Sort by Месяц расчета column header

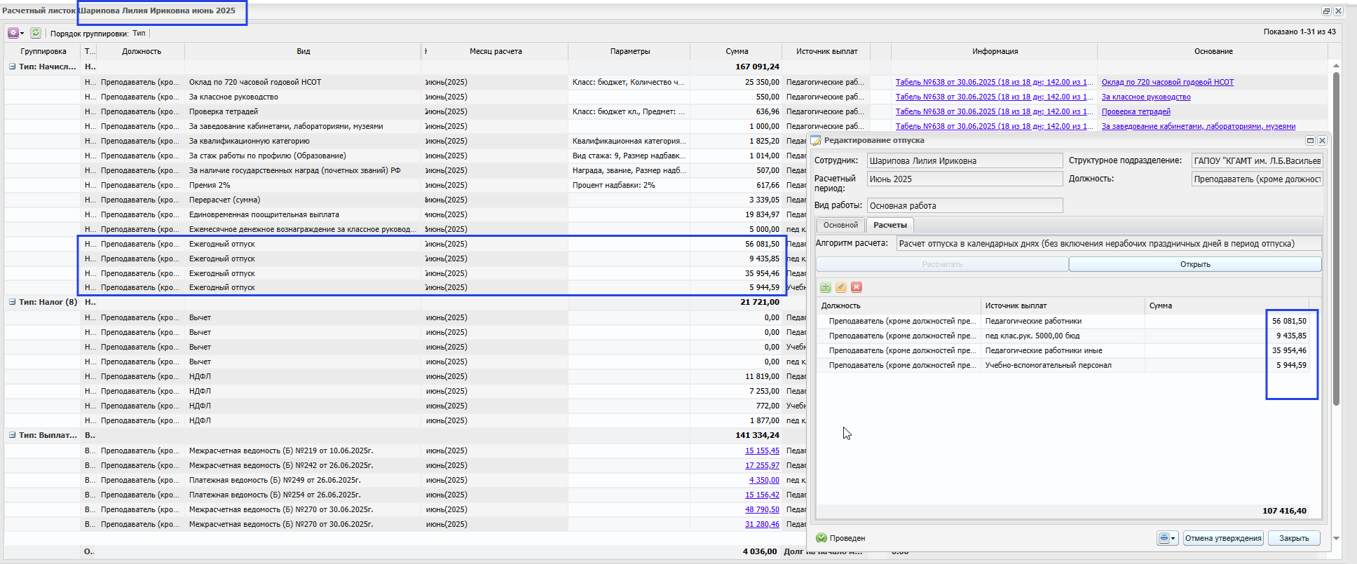(496, 51)
